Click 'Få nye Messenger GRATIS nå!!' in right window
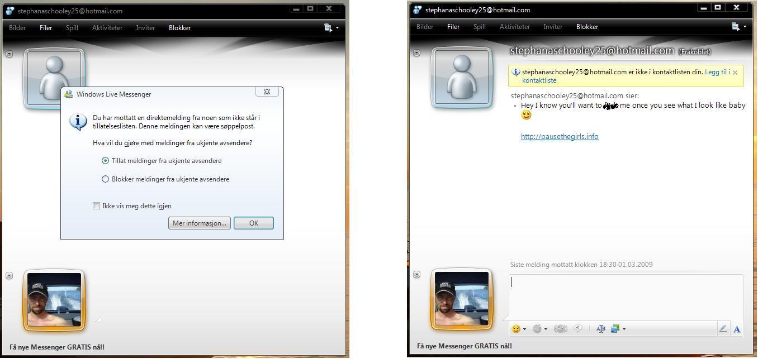 465,346
